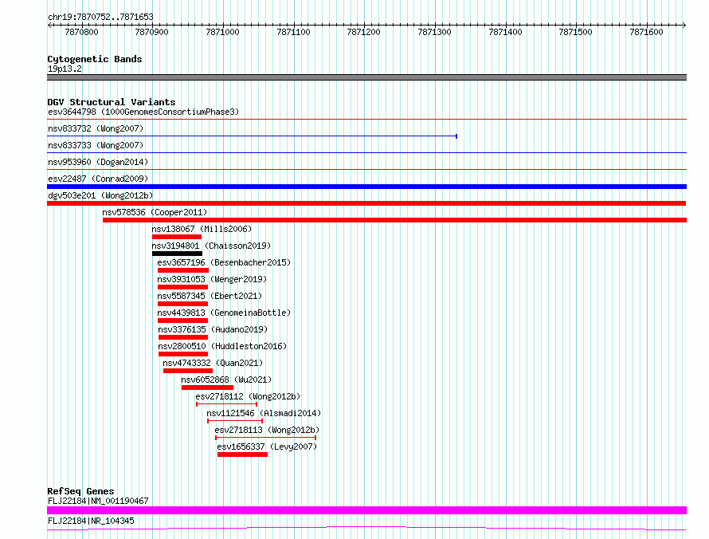Select the red nsv578536 variant bar
Screen dimensions: 709x539
tap(395, 220)
